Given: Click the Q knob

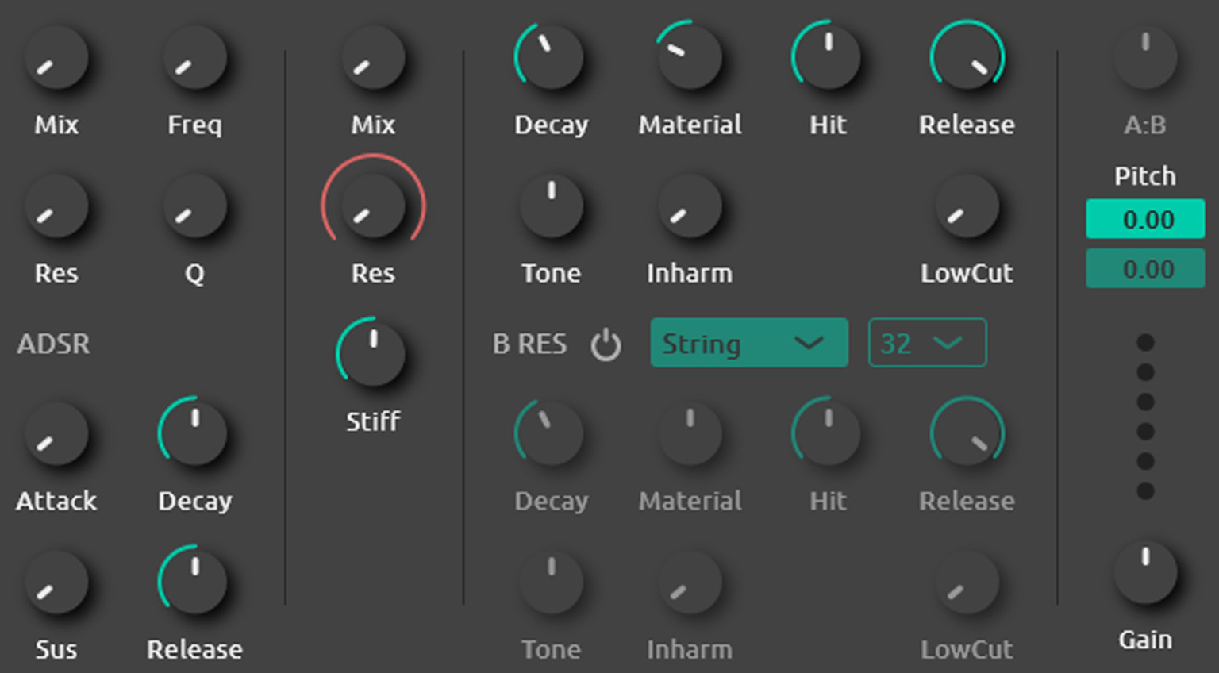Looking at the screenshot, I should point(194,206).
